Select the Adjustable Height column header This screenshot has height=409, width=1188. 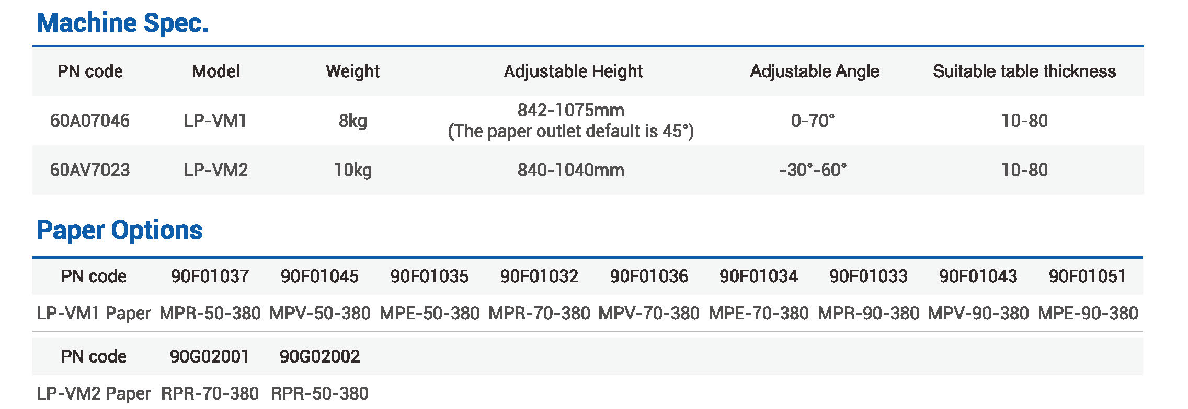(573, 71)
